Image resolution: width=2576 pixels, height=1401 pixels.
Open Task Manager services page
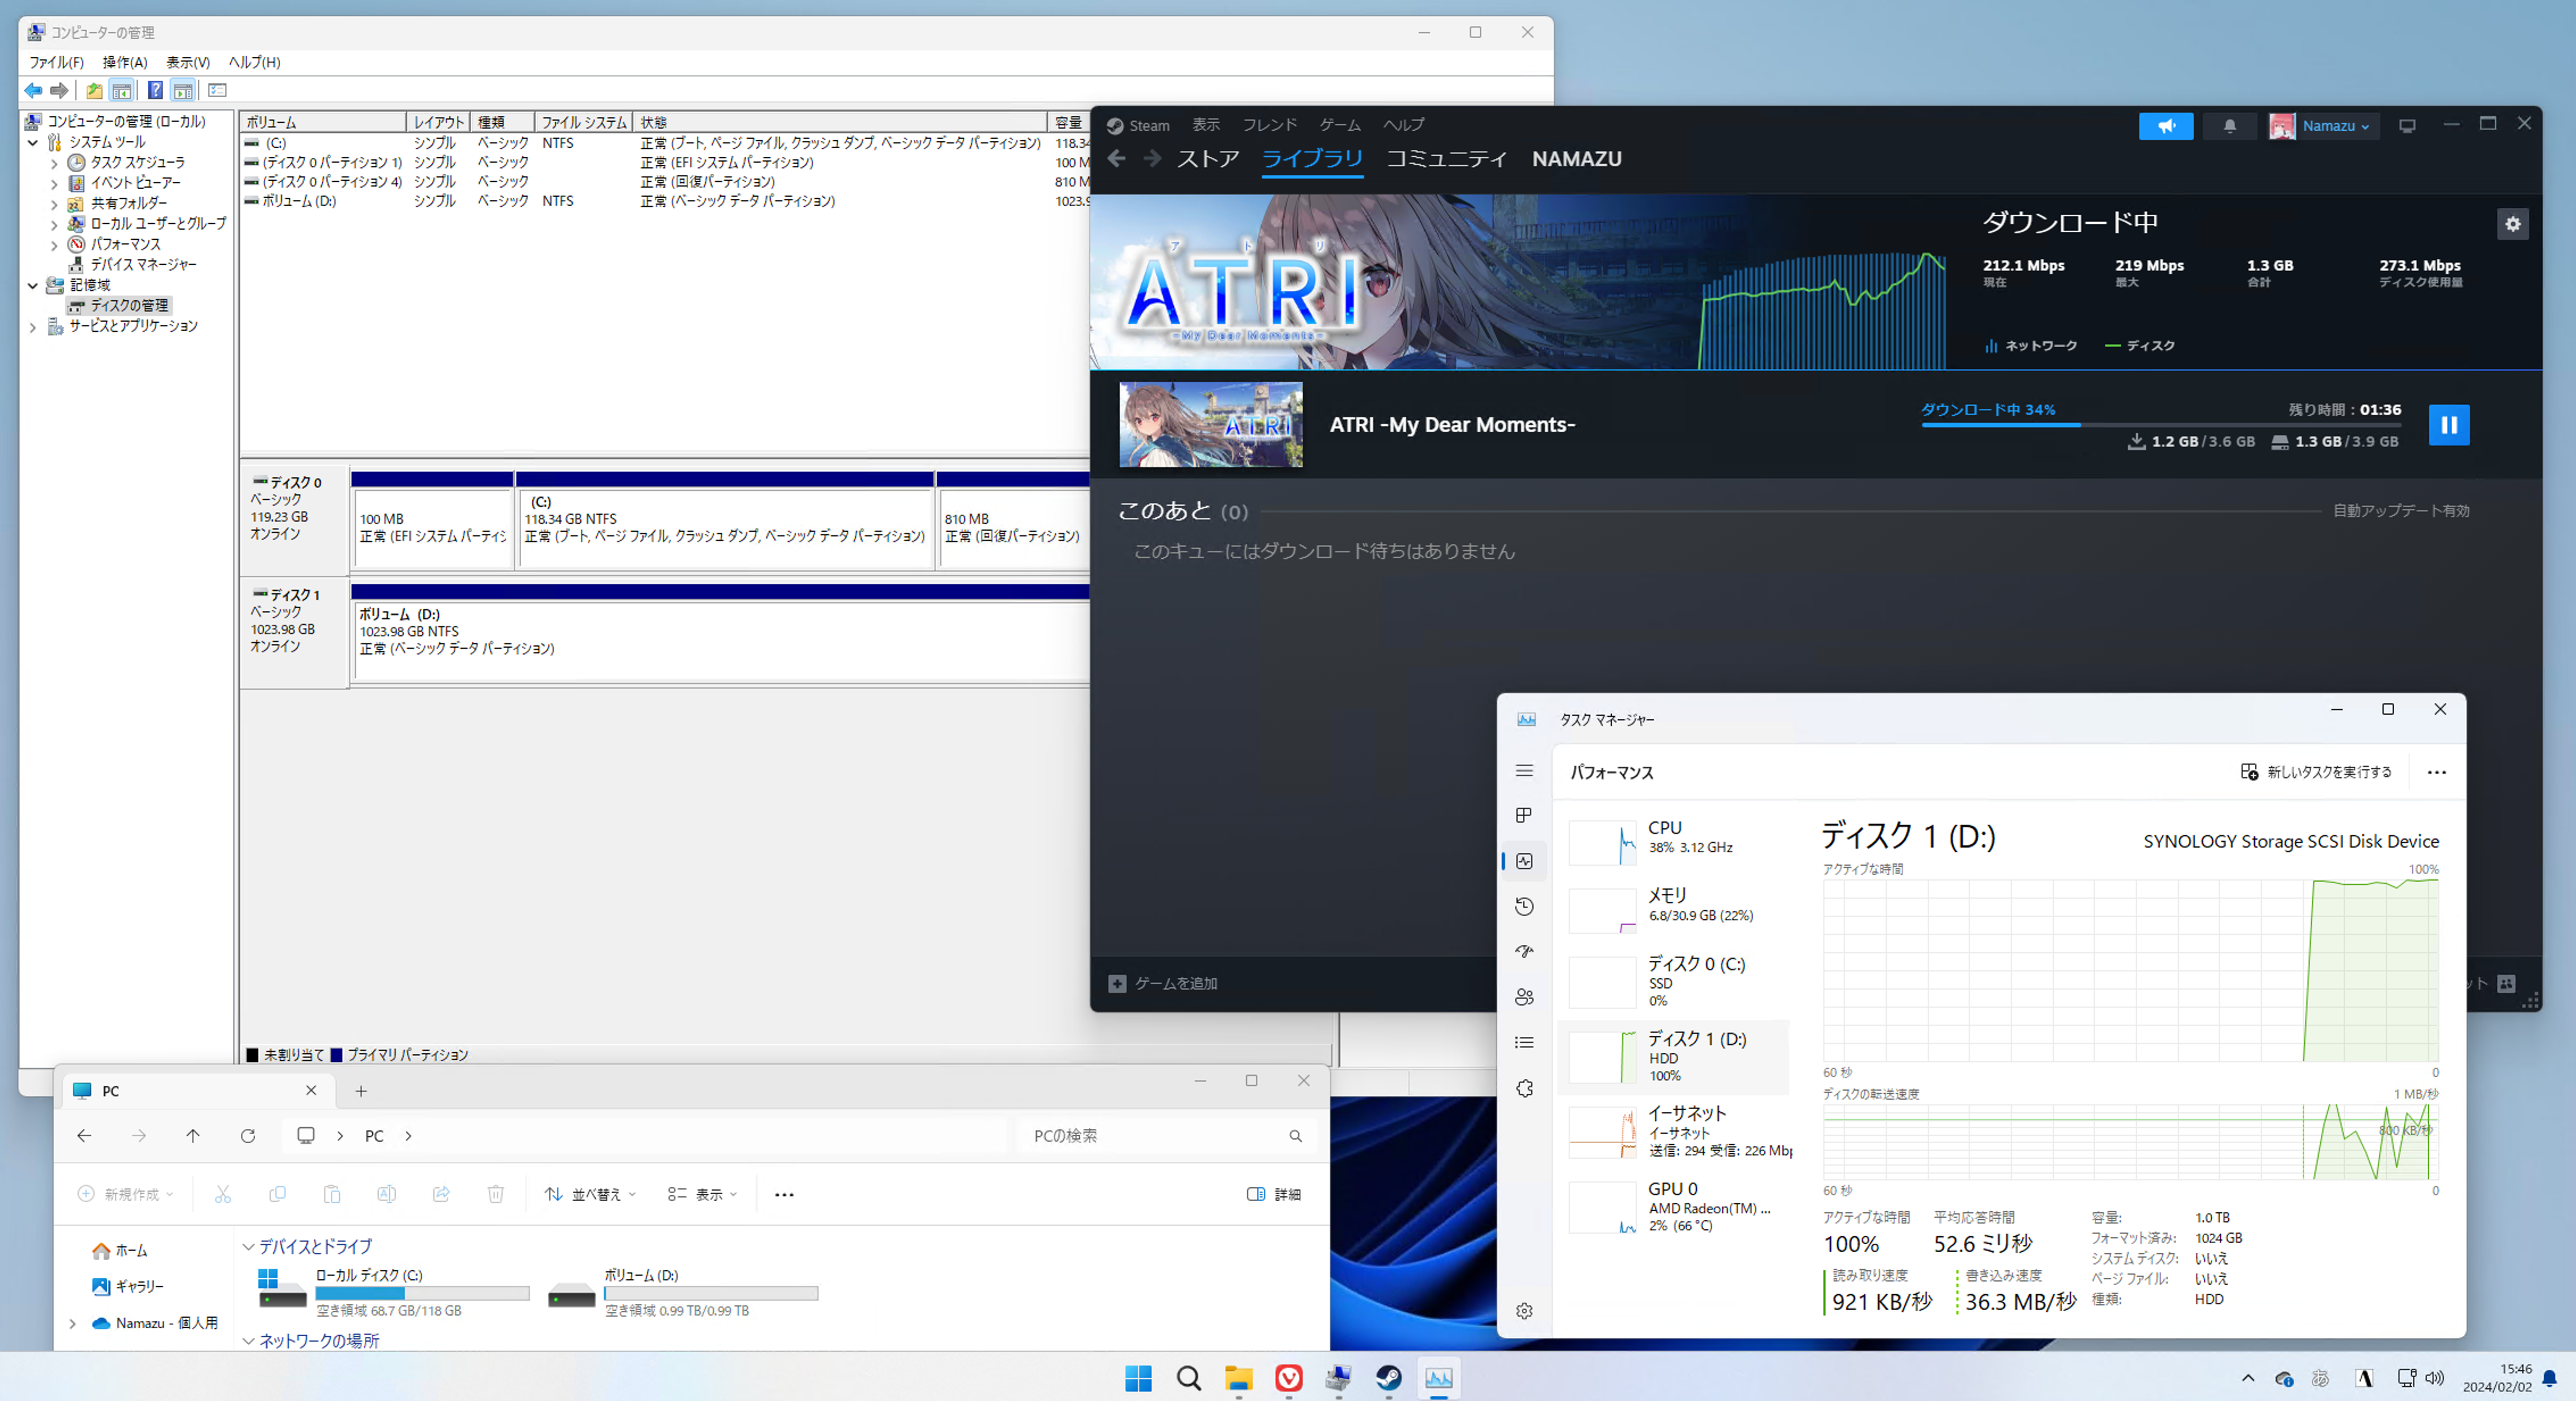coord(1524,1088)
